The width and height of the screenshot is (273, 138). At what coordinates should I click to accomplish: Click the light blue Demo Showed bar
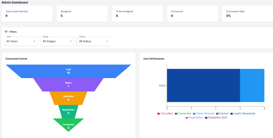click(252, 85)
